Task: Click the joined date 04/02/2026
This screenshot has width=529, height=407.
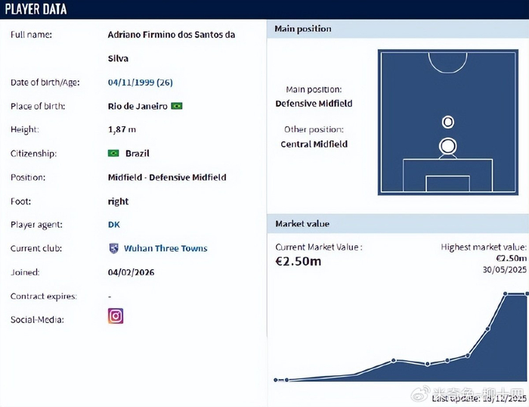Action: click(131, 272)
